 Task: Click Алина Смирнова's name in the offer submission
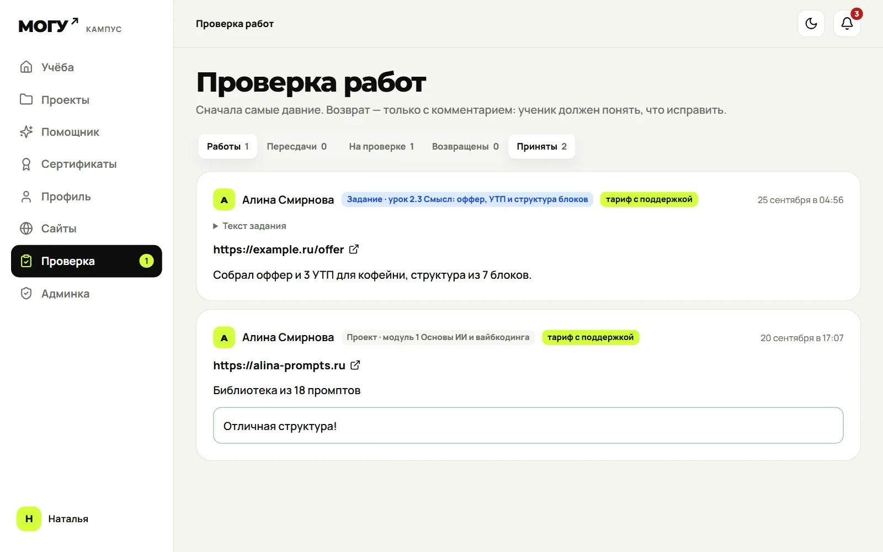click(288, 200)
